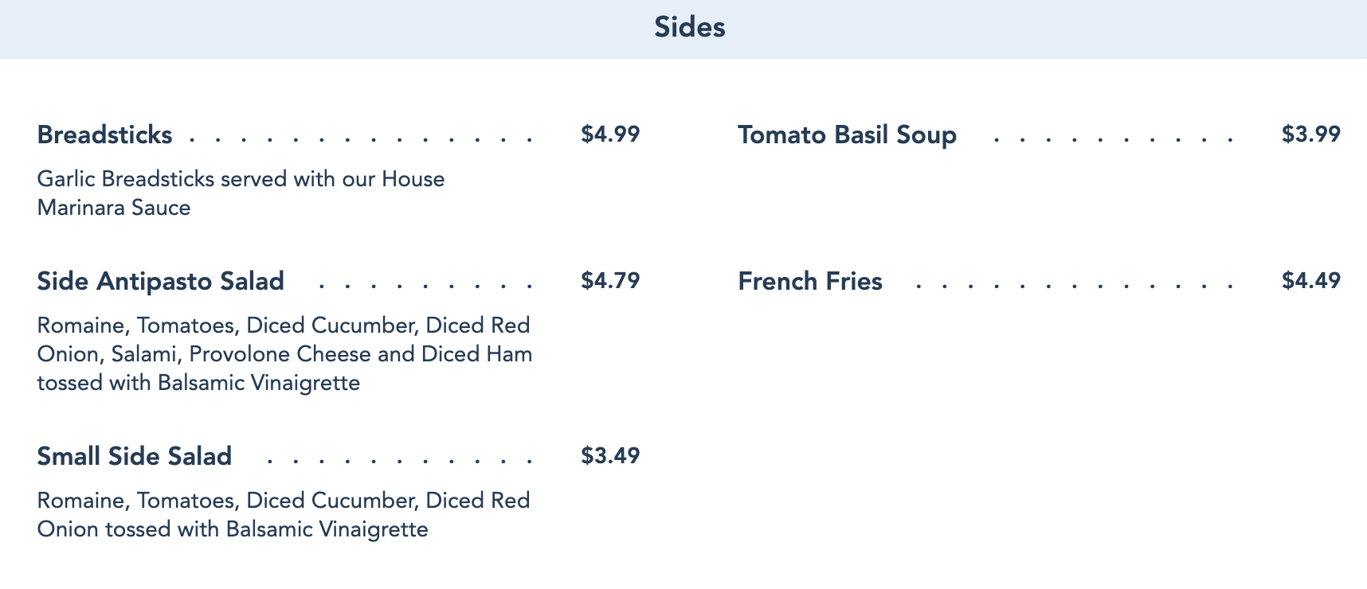
Task: Click the dotted leader beside Tomato Basil Soup
Action: pyautogui.click(x=1113, y=140)
